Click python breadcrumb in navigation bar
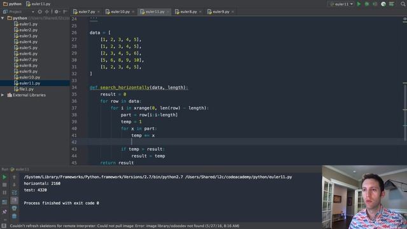The width and height of the screenshot is (407, 229). 12,4
